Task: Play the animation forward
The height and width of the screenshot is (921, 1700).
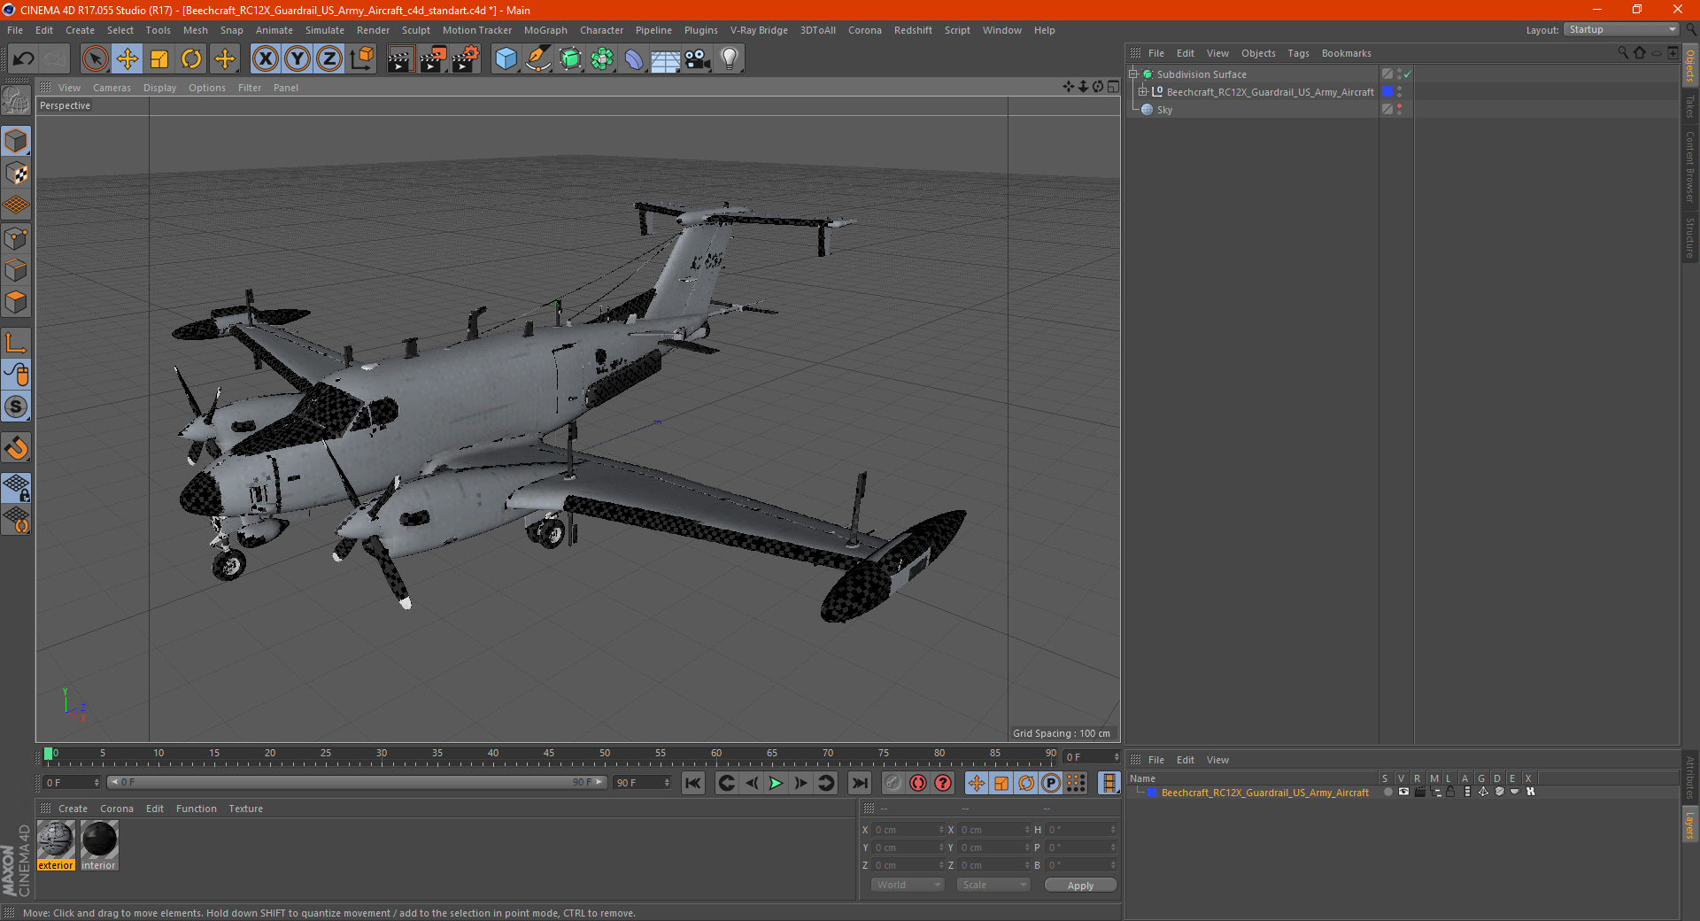Action: click(x=776, y=783)
